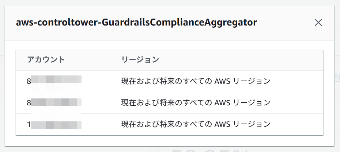Close the GuardrailsComplianceAggregator dialog
Viewport: 340px width, 152px height.
[318, 23]
